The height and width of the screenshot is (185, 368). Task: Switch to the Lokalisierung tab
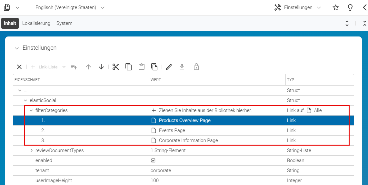pos(36,23)
